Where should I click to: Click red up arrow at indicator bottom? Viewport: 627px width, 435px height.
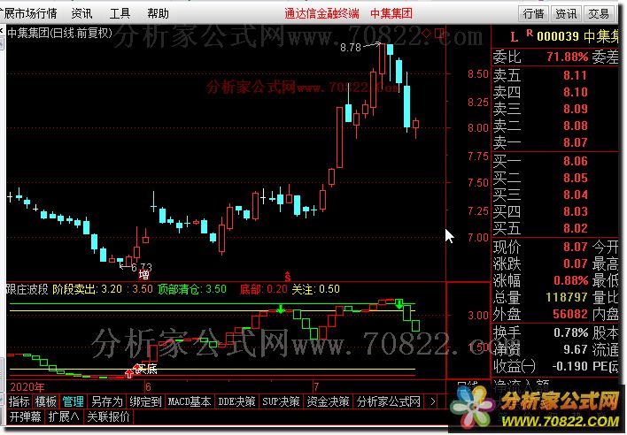tap(128, 373)
